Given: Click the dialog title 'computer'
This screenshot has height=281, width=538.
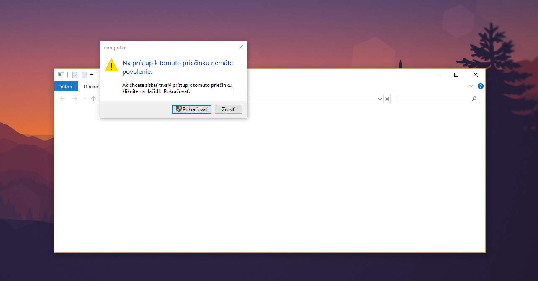Looking at the screenshot, I should 115,48.
